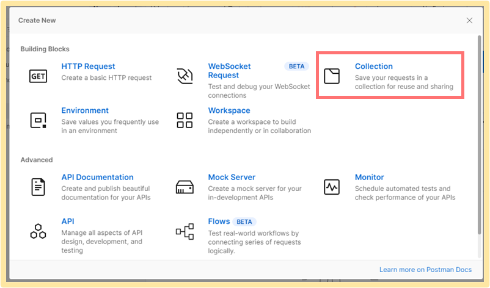Click the Workspace four-squares icon
This screenshot has height=288, width=490.
(x=185, y=120)
